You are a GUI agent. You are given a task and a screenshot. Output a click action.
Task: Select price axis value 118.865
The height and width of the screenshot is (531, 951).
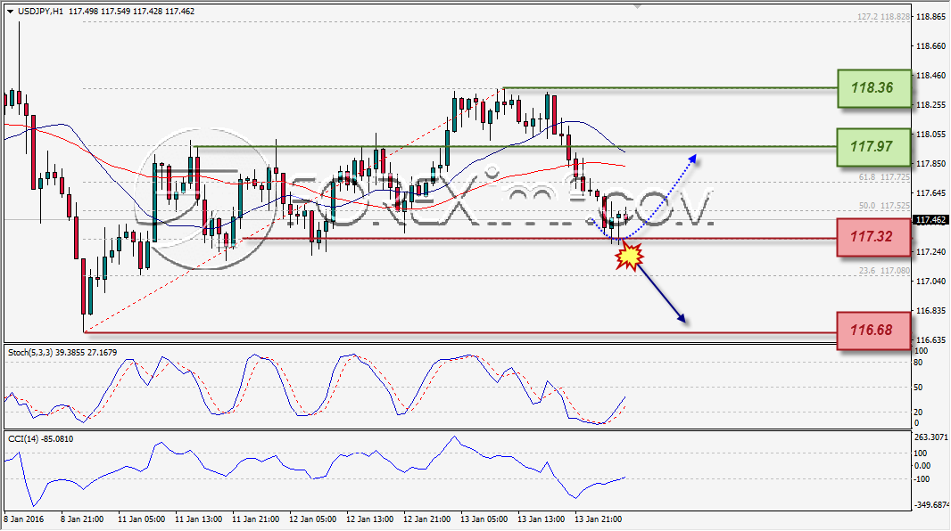[x=930, y=17]
